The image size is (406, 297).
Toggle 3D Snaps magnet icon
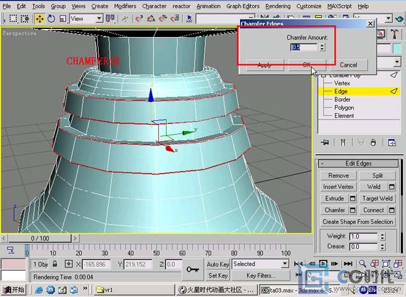click(139, 19)
